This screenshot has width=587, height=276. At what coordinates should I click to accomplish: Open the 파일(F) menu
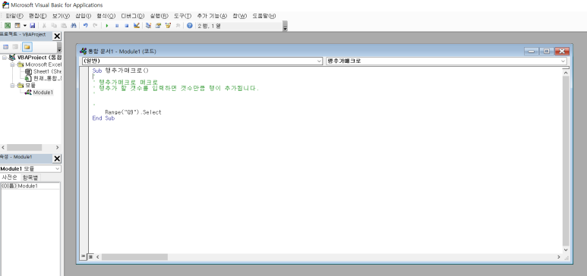[14, 16]
